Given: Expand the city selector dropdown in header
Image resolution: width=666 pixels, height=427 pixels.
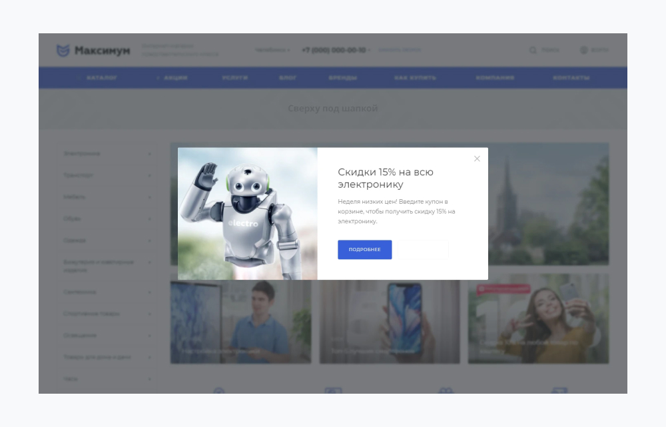Looking at the screenshot, I should click(272, 50).
